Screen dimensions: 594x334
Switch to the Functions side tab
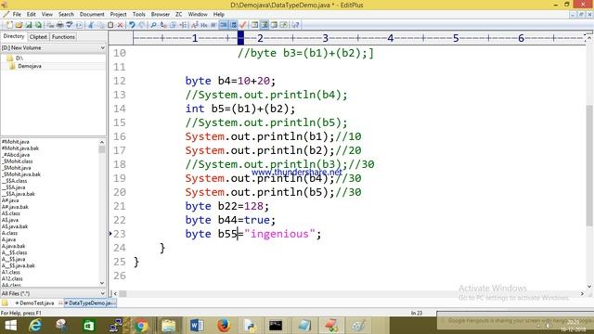point(63,37)
